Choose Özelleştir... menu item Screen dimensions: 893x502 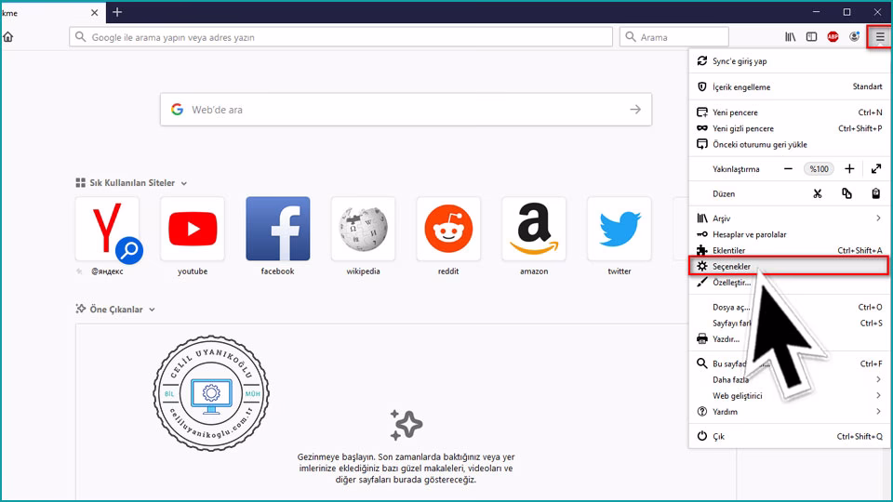click(788, 283)
